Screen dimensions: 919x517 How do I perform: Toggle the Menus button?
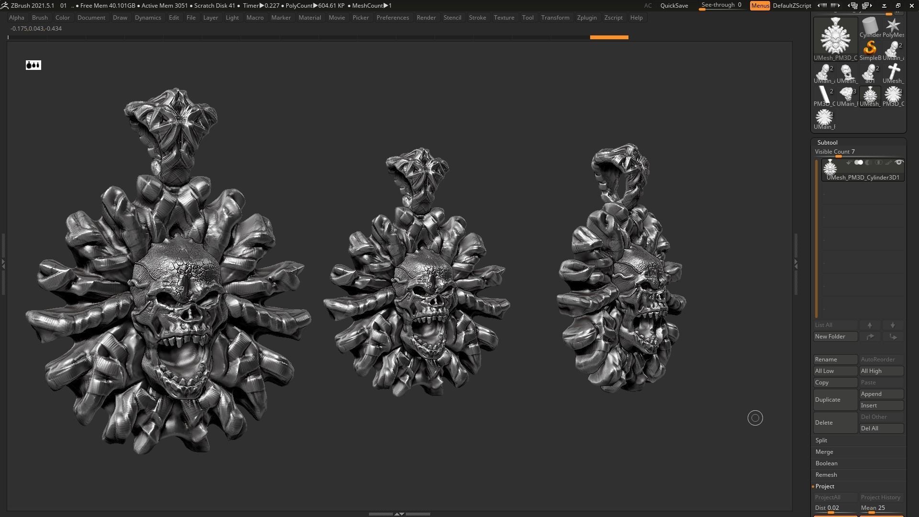760,6
